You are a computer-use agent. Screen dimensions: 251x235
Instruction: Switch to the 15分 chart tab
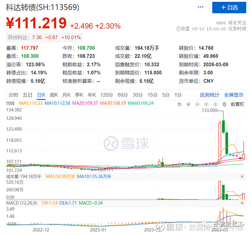(x=152, y=95)
